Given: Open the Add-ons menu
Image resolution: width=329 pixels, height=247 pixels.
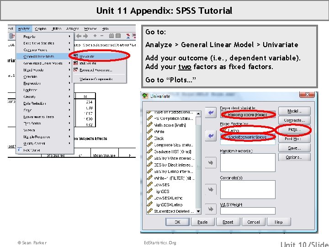Looking at the screenshot, I should tap(73, 28).
